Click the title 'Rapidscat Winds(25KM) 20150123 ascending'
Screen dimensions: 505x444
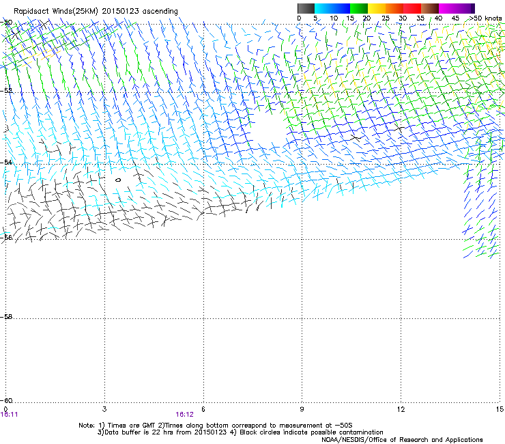pos(96,12)
